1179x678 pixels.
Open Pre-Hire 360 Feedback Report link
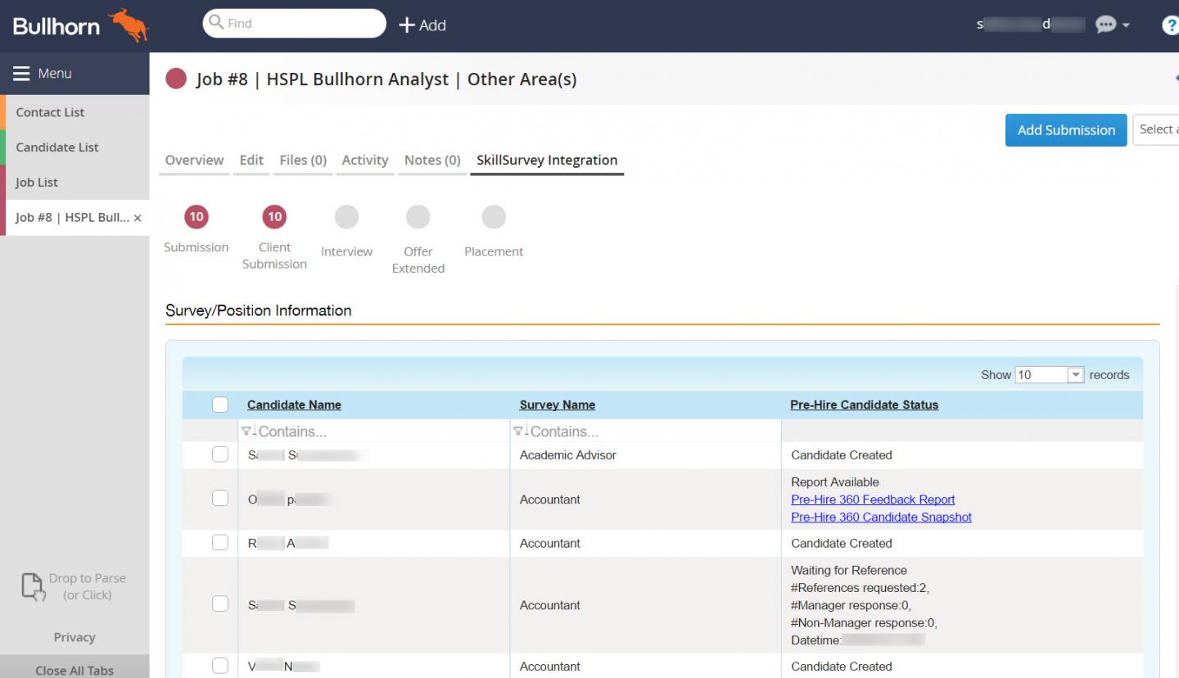[x=873, y=499]
